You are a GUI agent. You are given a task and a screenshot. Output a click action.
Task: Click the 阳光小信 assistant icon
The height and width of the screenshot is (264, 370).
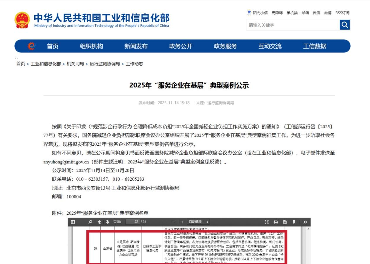pyautogui.click(x=249, y=13)
